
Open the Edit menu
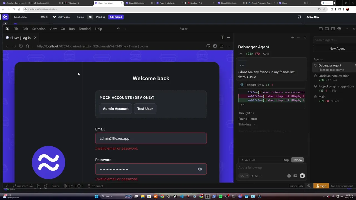pos(25,29)
